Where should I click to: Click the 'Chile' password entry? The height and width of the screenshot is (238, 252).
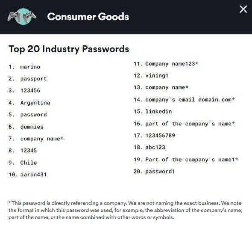click(x=29, y=163)
